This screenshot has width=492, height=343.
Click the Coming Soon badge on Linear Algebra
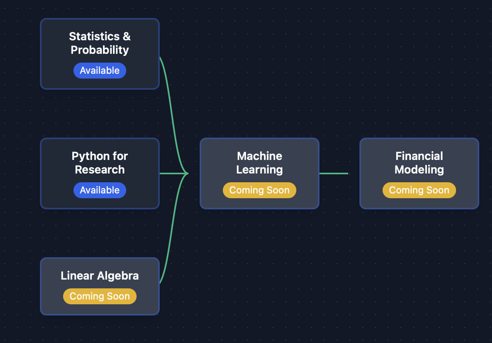99,296
